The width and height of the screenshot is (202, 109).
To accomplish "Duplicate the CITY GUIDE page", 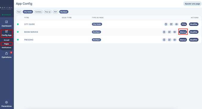I will coord(166,24).
